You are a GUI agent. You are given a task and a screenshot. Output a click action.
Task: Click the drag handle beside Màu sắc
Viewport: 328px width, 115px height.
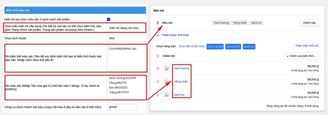(x=158, y=23)
